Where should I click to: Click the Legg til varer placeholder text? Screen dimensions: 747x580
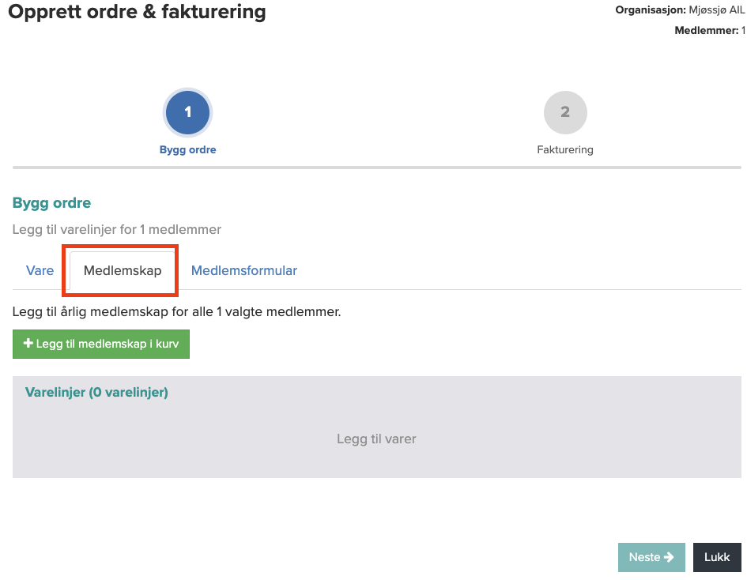point(376,439)
